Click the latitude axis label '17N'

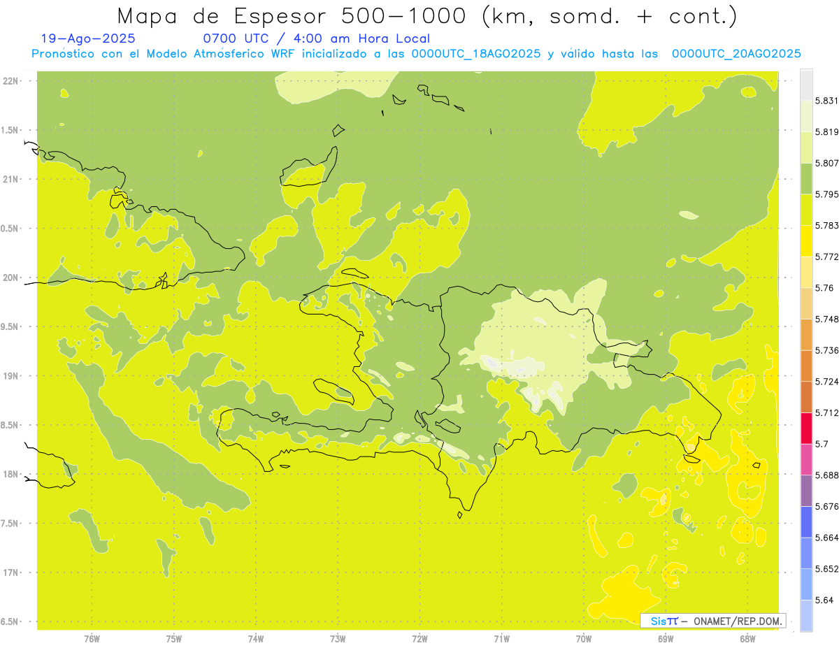point(10,573)
